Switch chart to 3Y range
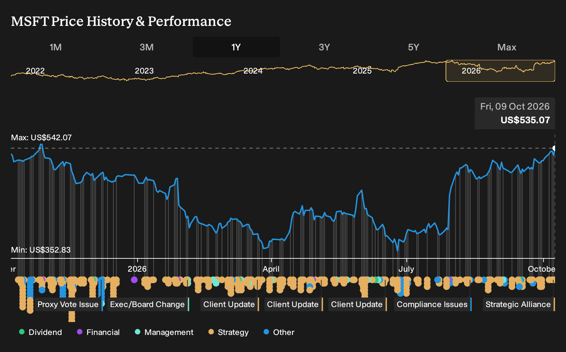This screenshot has width=566, height=352. click(x=324, y=47)
